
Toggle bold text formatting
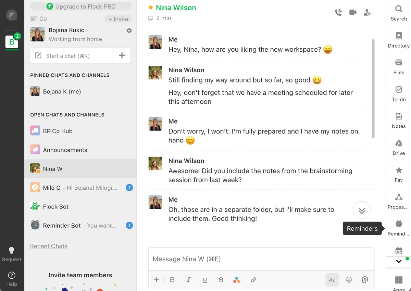tap(172, 280)
